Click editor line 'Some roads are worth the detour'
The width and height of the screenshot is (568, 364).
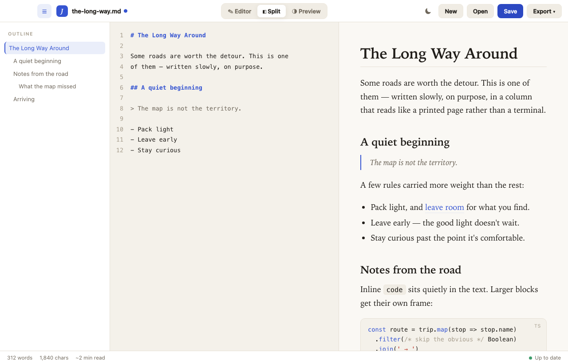pos(209,56)
